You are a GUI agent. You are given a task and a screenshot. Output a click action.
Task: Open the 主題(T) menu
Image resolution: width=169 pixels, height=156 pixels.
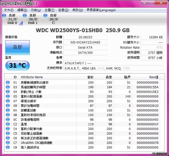(49, 10)
